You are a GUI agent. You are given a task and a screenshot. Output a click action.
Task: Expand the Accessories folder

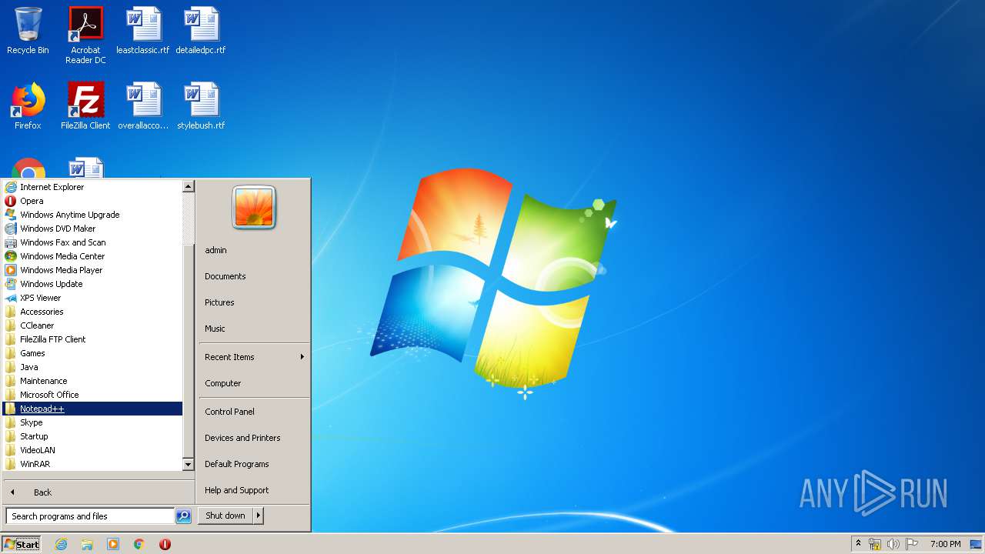click(x=92, y=312)
